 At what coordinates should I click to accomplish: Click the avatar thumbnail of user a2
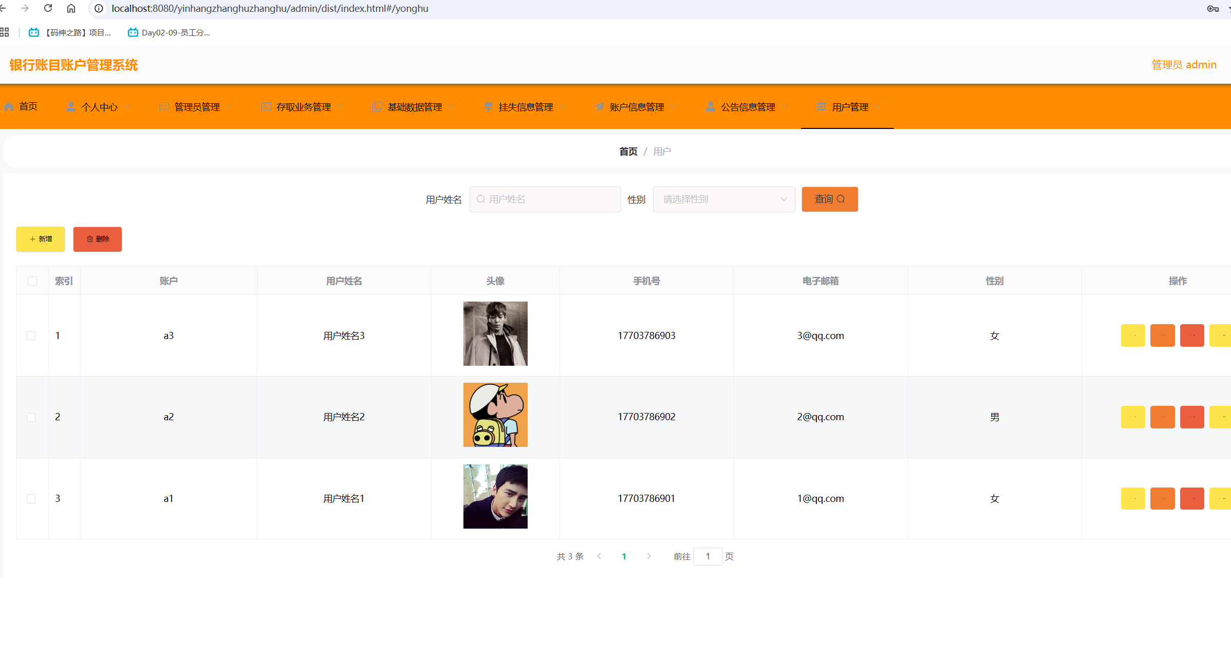(495, 415)
